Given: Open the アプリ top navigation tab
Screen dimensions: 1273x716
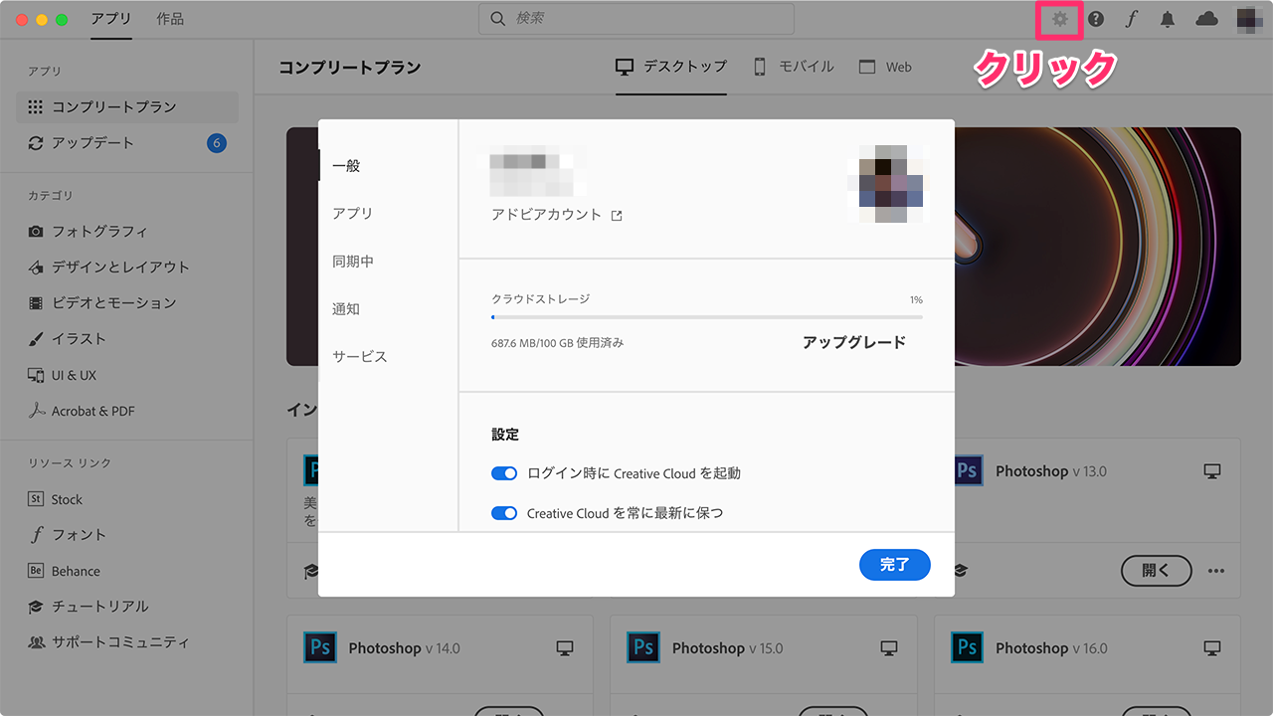Looking at the screenshot, I should coord(110,19).
